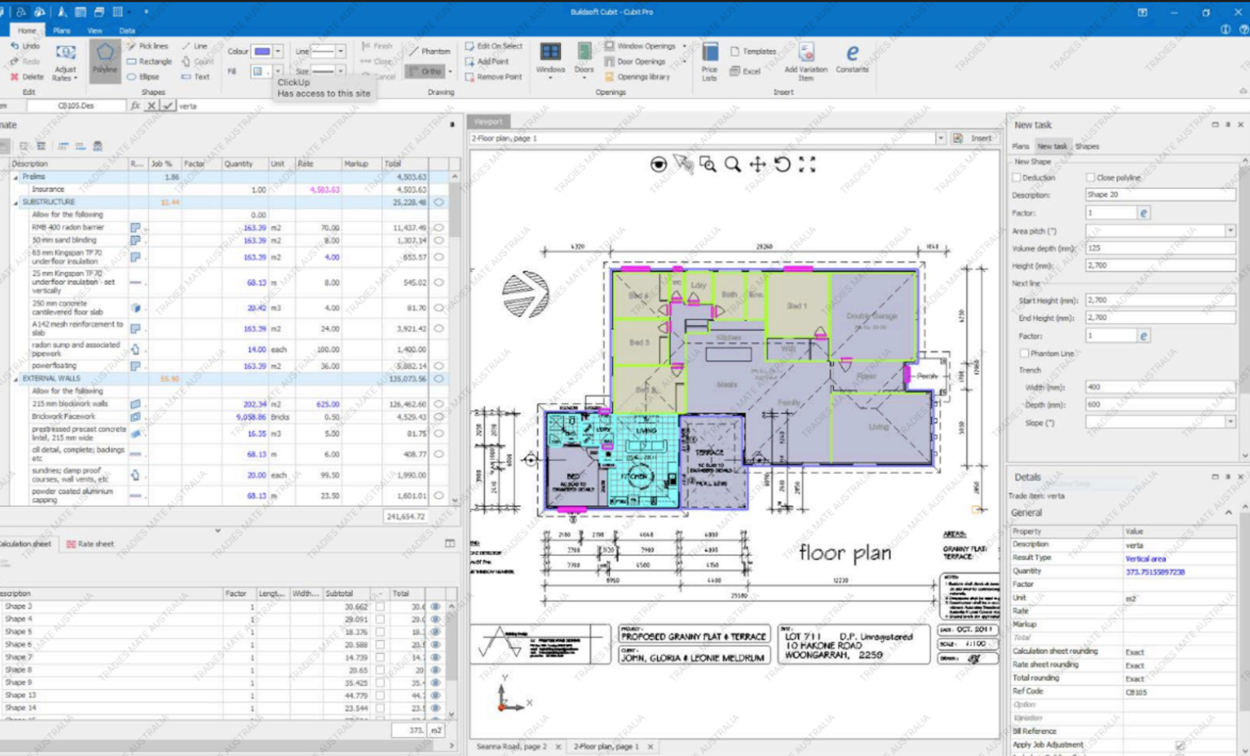Click the rotate view icon in viewport
This screenshot has height=756, width=1250.
coord(782,164)
